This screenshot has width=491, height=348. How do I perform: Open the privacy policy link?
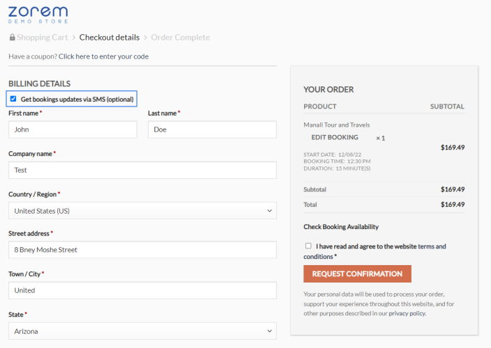[x=407, y=313]
